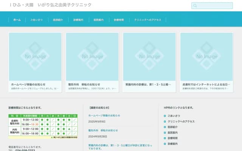Image resolution: width=242 pixels, height=151 pixels.
Task: Click the bullet icon beside sidebar クリニックへのアクセス
Action: [165, 122]
